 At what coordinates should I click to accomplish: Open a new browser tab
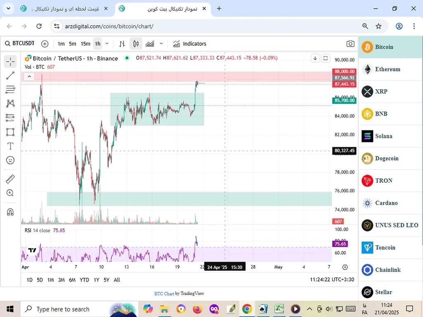219,9
